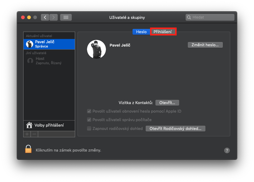Remove user with the minus button
254x182 pixels.
[34, 134]
